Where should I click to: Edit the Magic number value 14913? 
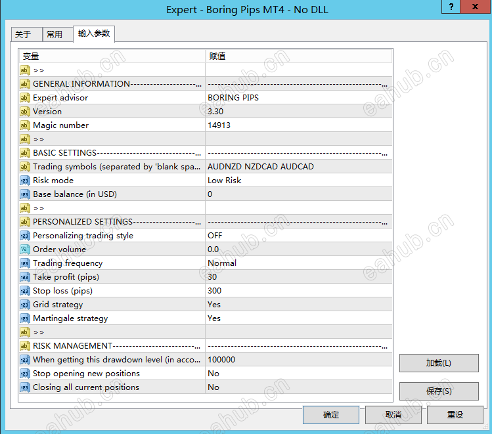(x=299, y=125)
